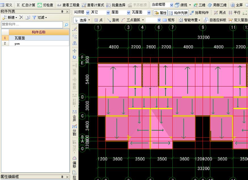This screenshot has width=248, height=180.
Task: Choose 三点画弧 three-point arc tool
Action: [131, 20]
